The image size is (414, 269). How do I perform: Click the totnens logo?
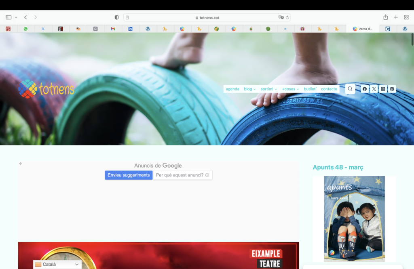(x=46, y=89)
